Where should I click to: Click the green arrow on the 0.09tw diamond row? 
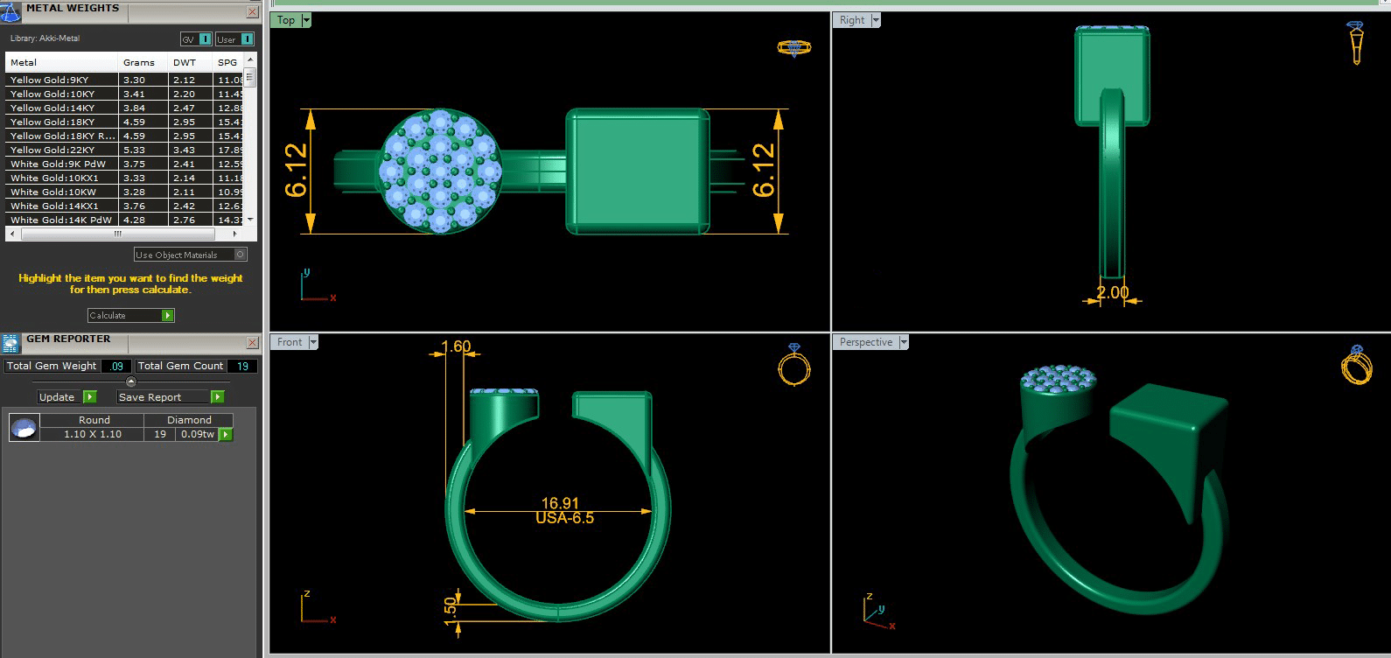click(226, 434)
